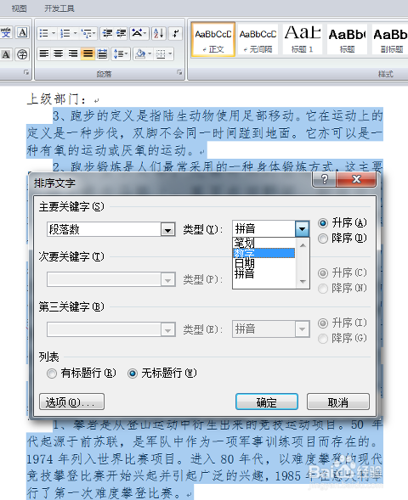Image resolution: width=408 pixels, height=500 pixels.
Task: Apply the 无间隔 style
Action: point(258,40)
